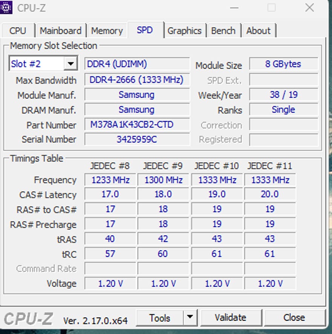332x334 pixels.
Task: Click JEDEC #8 RAS# to CAS# value 17
Action: [110, 209]
